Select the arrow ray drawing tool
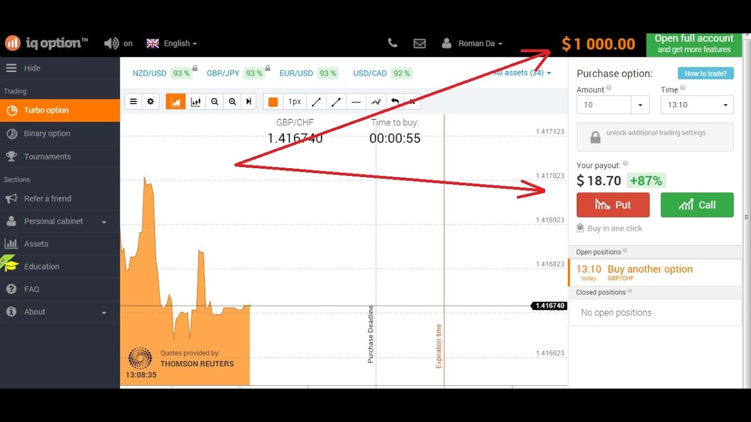 click(336, 101)
